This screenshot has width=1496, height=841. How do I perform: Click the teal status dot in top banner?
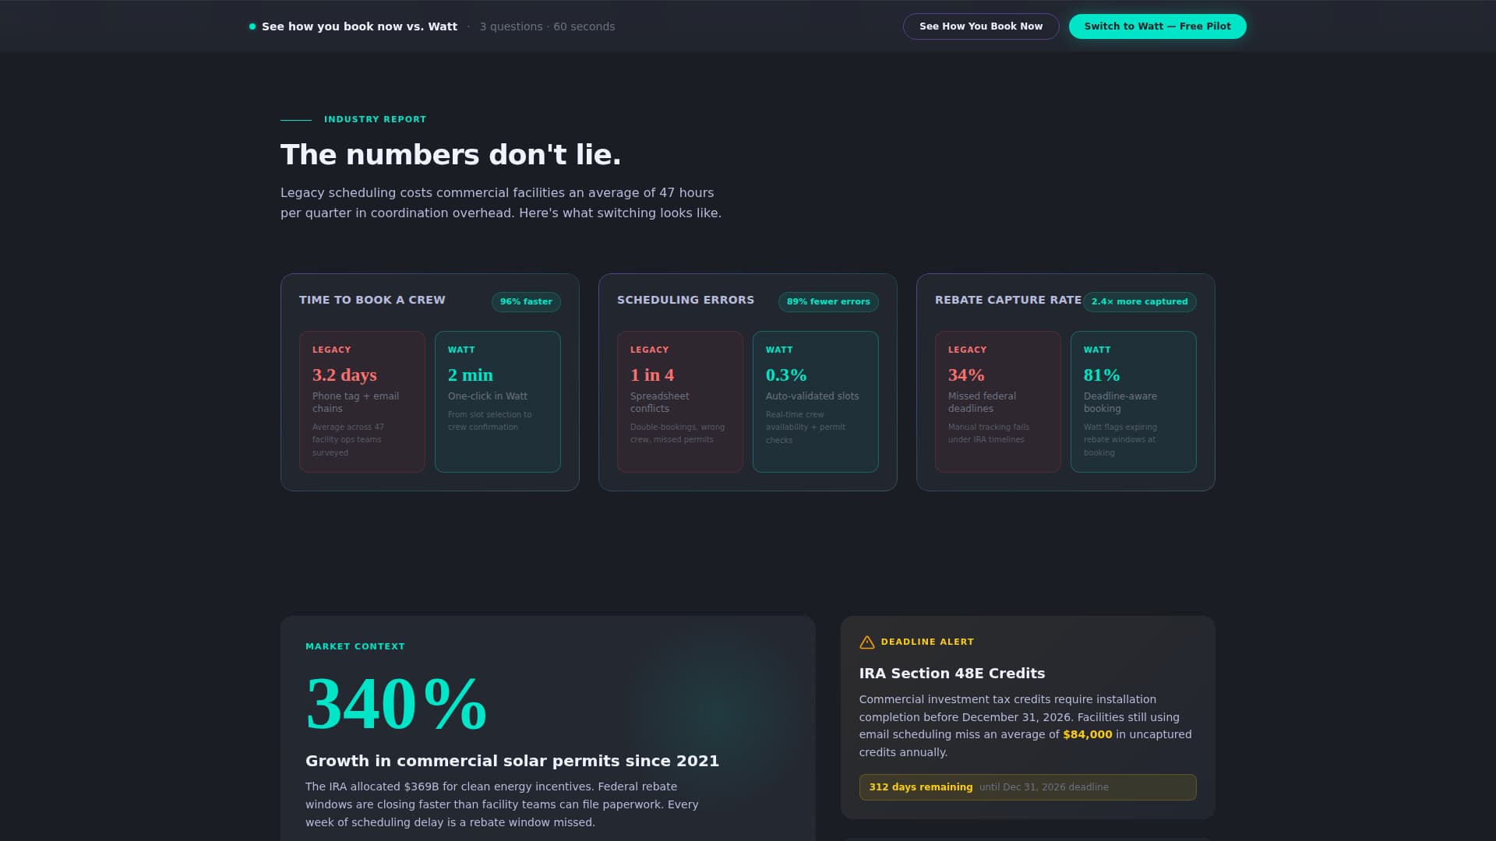coord(252,26)
